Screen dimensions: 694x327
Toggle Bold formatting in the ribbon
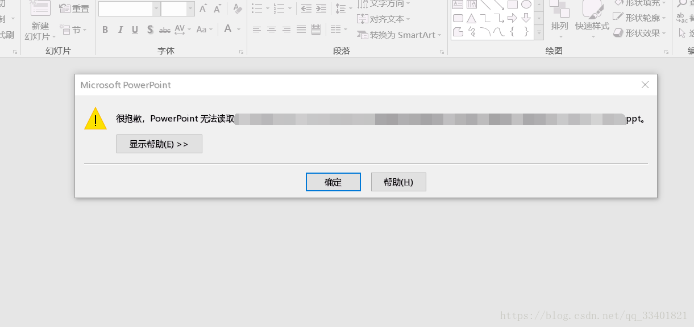click(105, 30)
